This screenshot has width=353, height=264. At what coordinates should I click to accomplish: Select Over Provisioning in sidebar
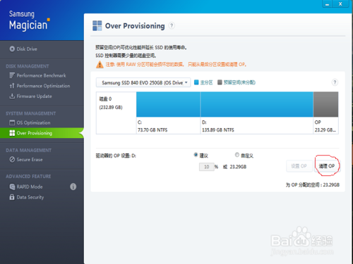click(x=42, y=133)
